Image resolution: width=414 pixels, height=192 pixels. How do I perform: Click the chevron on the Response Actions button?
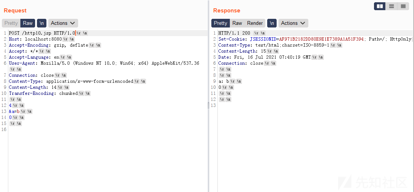(303, 23)
